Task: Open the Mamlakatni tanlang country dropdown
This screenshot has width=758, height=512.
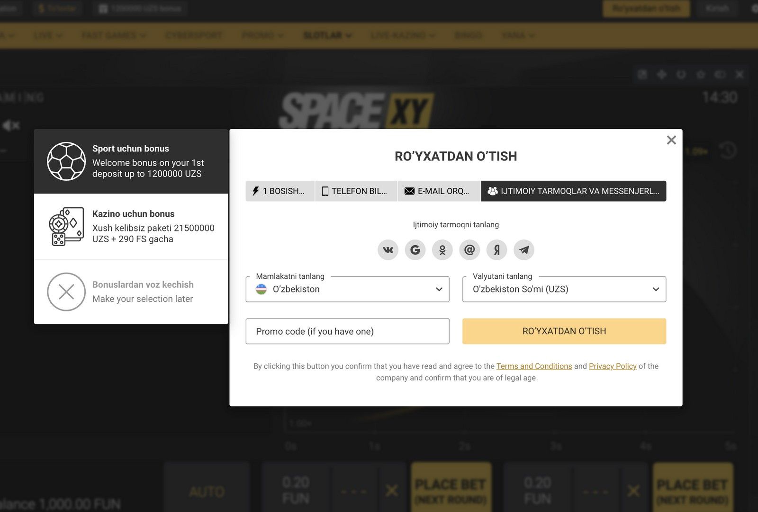Action: coord(347,289)
